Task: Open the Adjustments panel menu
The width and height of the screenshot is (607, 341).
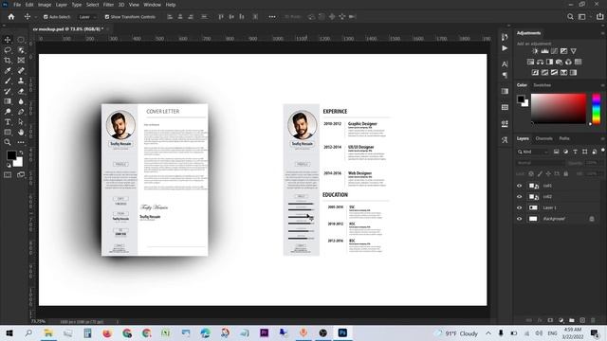Action: point(602,33)
